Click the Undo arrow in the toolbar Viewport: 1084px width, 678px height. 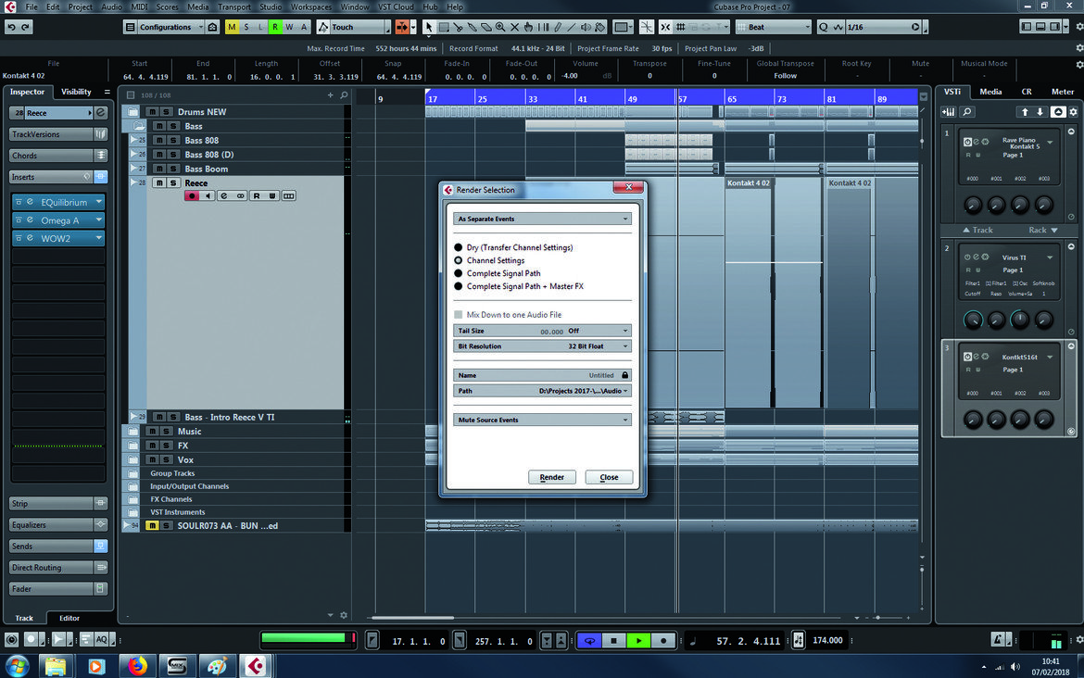click(x=11, y=27)
